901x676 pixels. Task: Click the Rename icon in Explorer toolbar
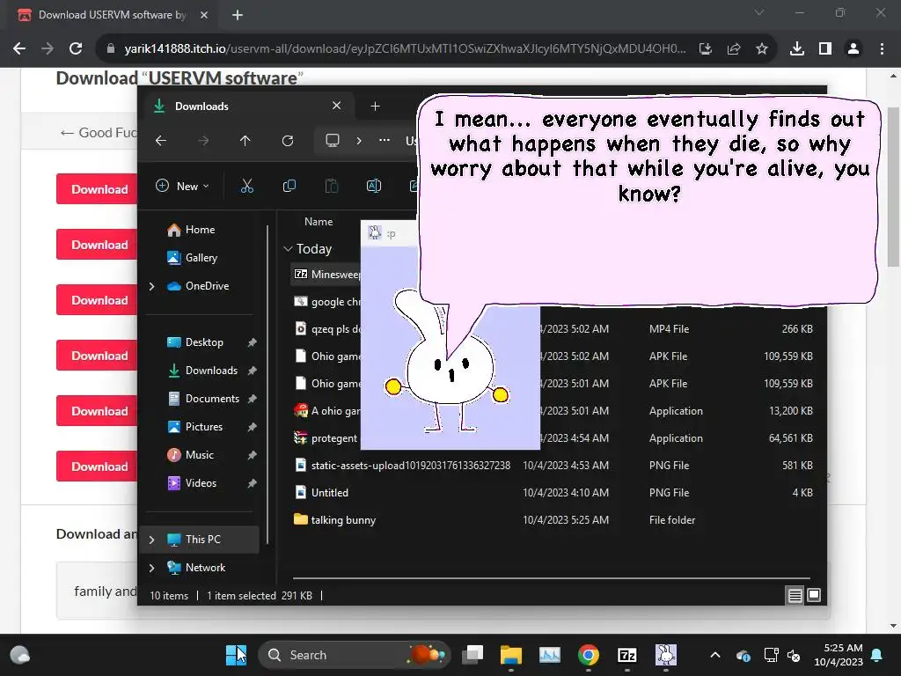click(x=373, y=186)
